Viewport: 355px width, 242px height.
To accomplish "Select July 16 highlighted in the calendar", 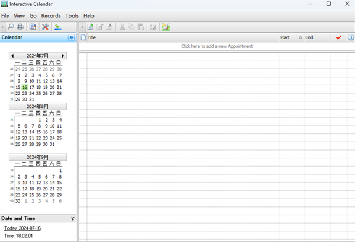I will (x=25, y=87).
